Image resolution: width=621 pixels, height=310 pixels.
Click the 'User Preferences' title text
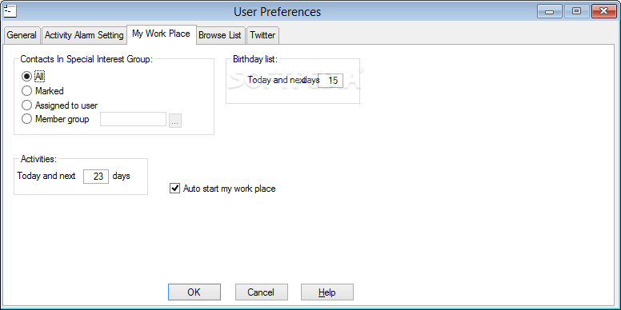click(x=277, y=12)
